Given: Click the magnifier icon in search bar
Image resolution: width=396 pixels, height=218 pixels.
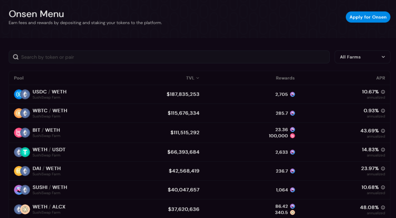Looking at the screenshot, I should point(16,57).
